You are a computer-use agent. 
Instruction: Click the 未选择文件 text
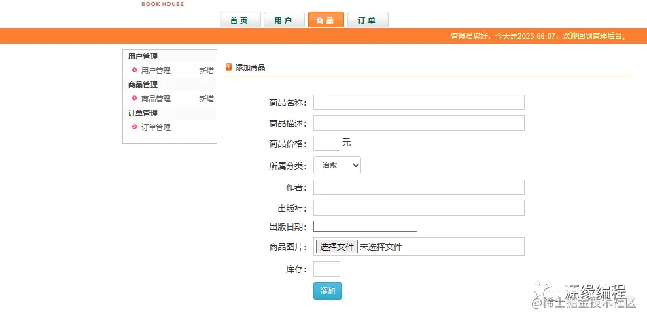(x=381, y=247)
